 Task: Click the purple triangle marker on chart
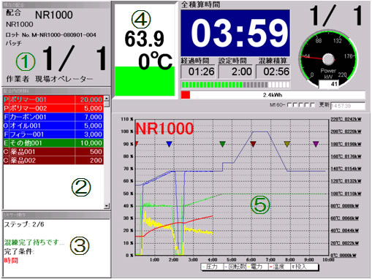click(316, 144)
